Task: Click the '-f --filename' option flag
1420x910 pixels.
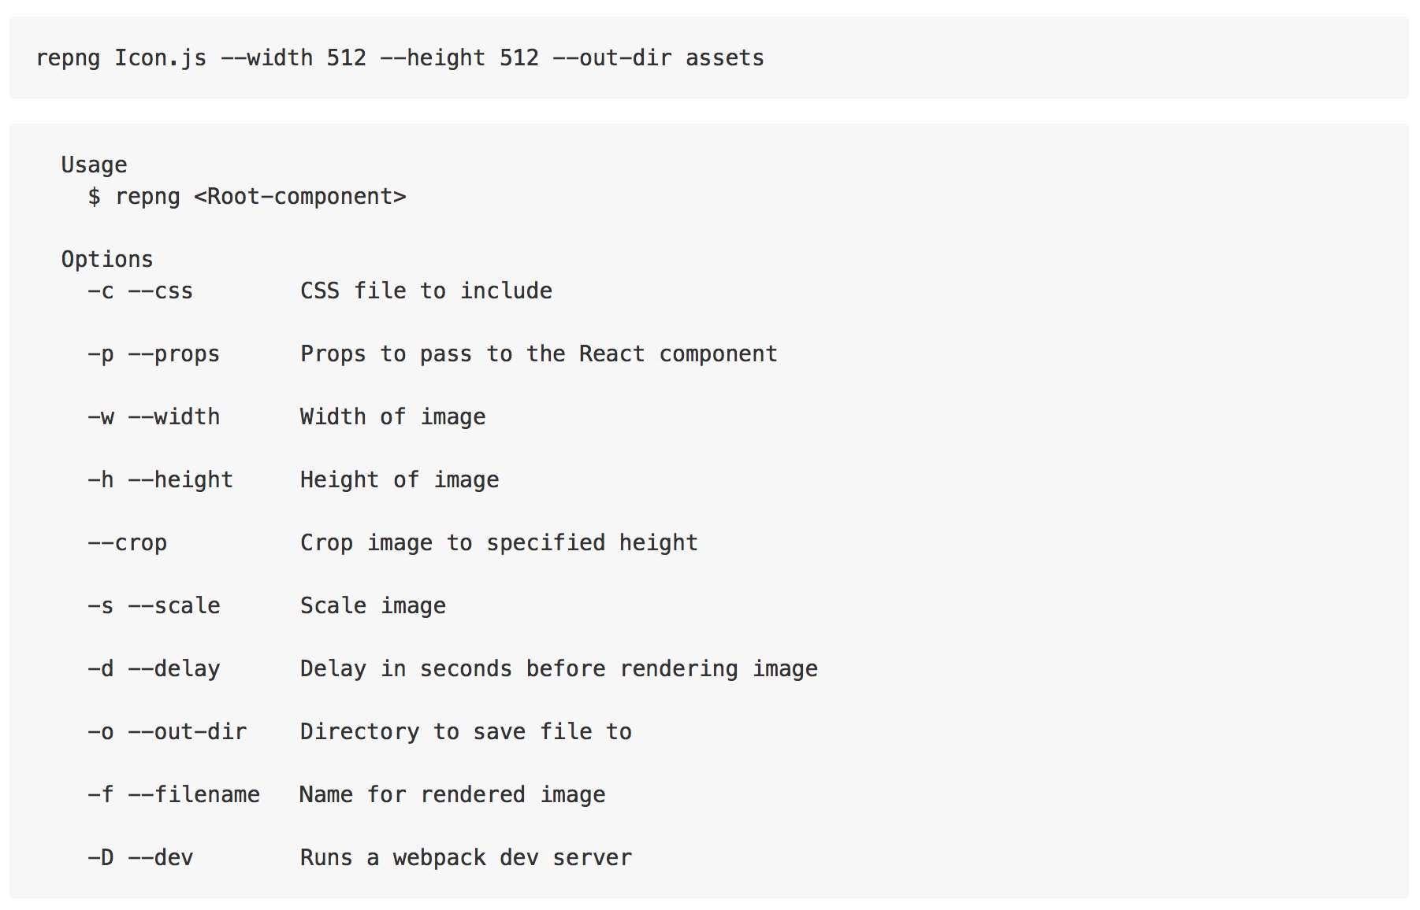Action: [x=173, y=794]
